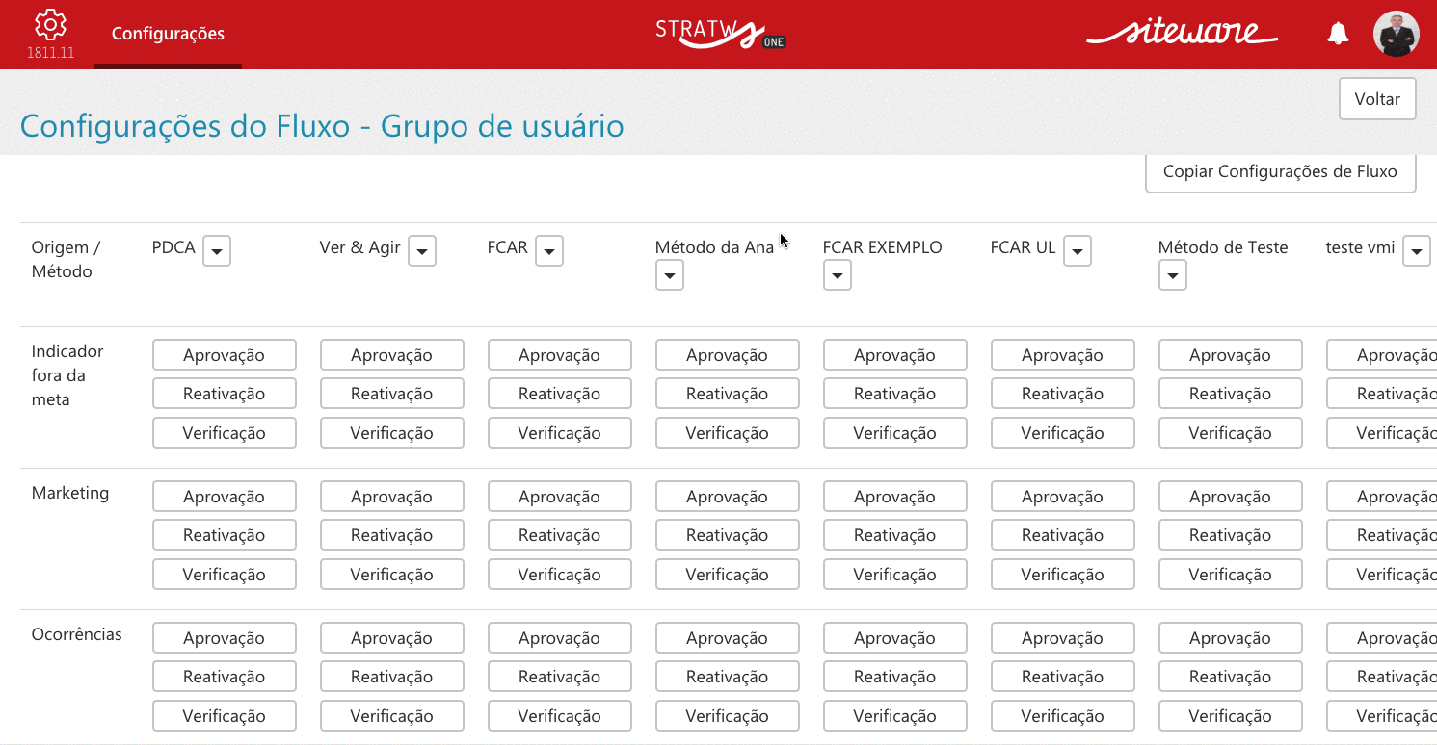Click Aprovação for Indicador fora da meta under PDCA

tap(225, 355)
